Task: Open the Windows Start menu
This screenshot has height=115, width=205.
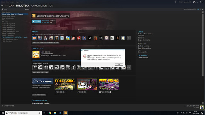Action: 2,113
